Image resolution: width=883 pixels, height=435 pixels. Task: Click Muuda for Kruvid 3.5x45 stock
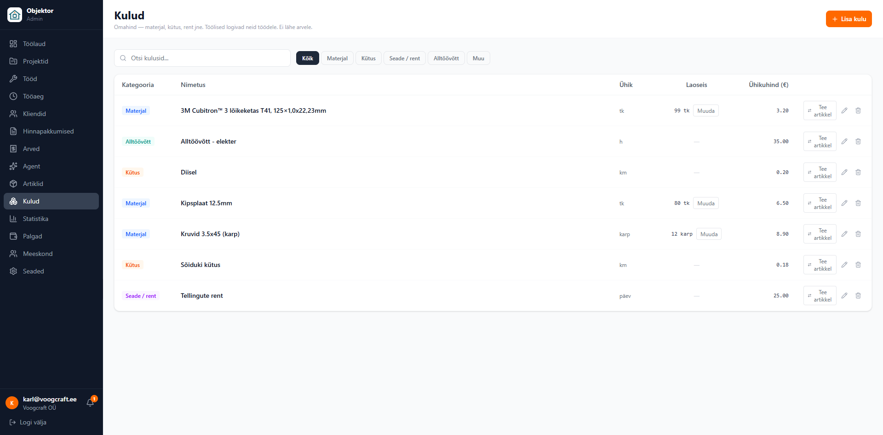click(x=709, y=234)
